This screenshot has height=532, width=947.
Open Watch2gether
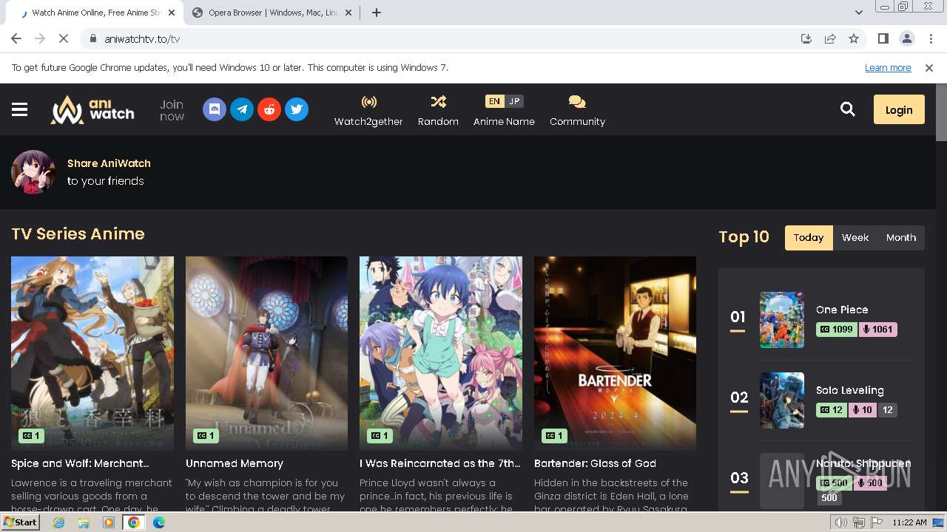368,111
